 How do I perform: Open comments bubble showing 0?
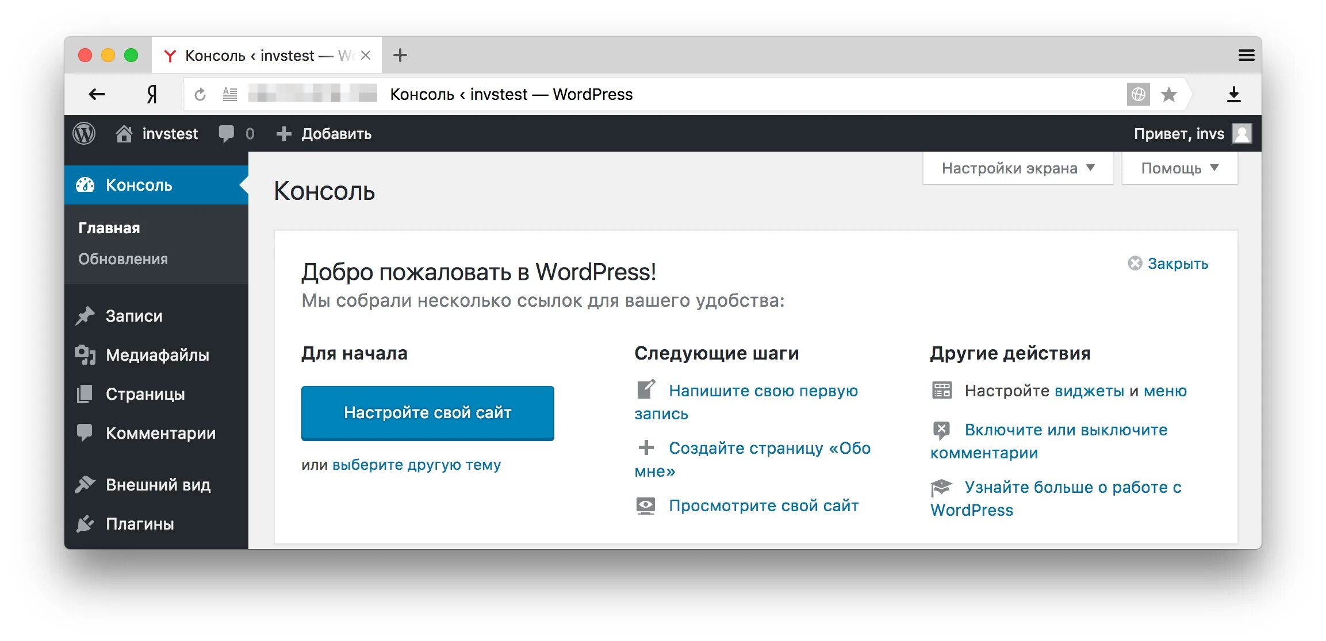point(236,133)
